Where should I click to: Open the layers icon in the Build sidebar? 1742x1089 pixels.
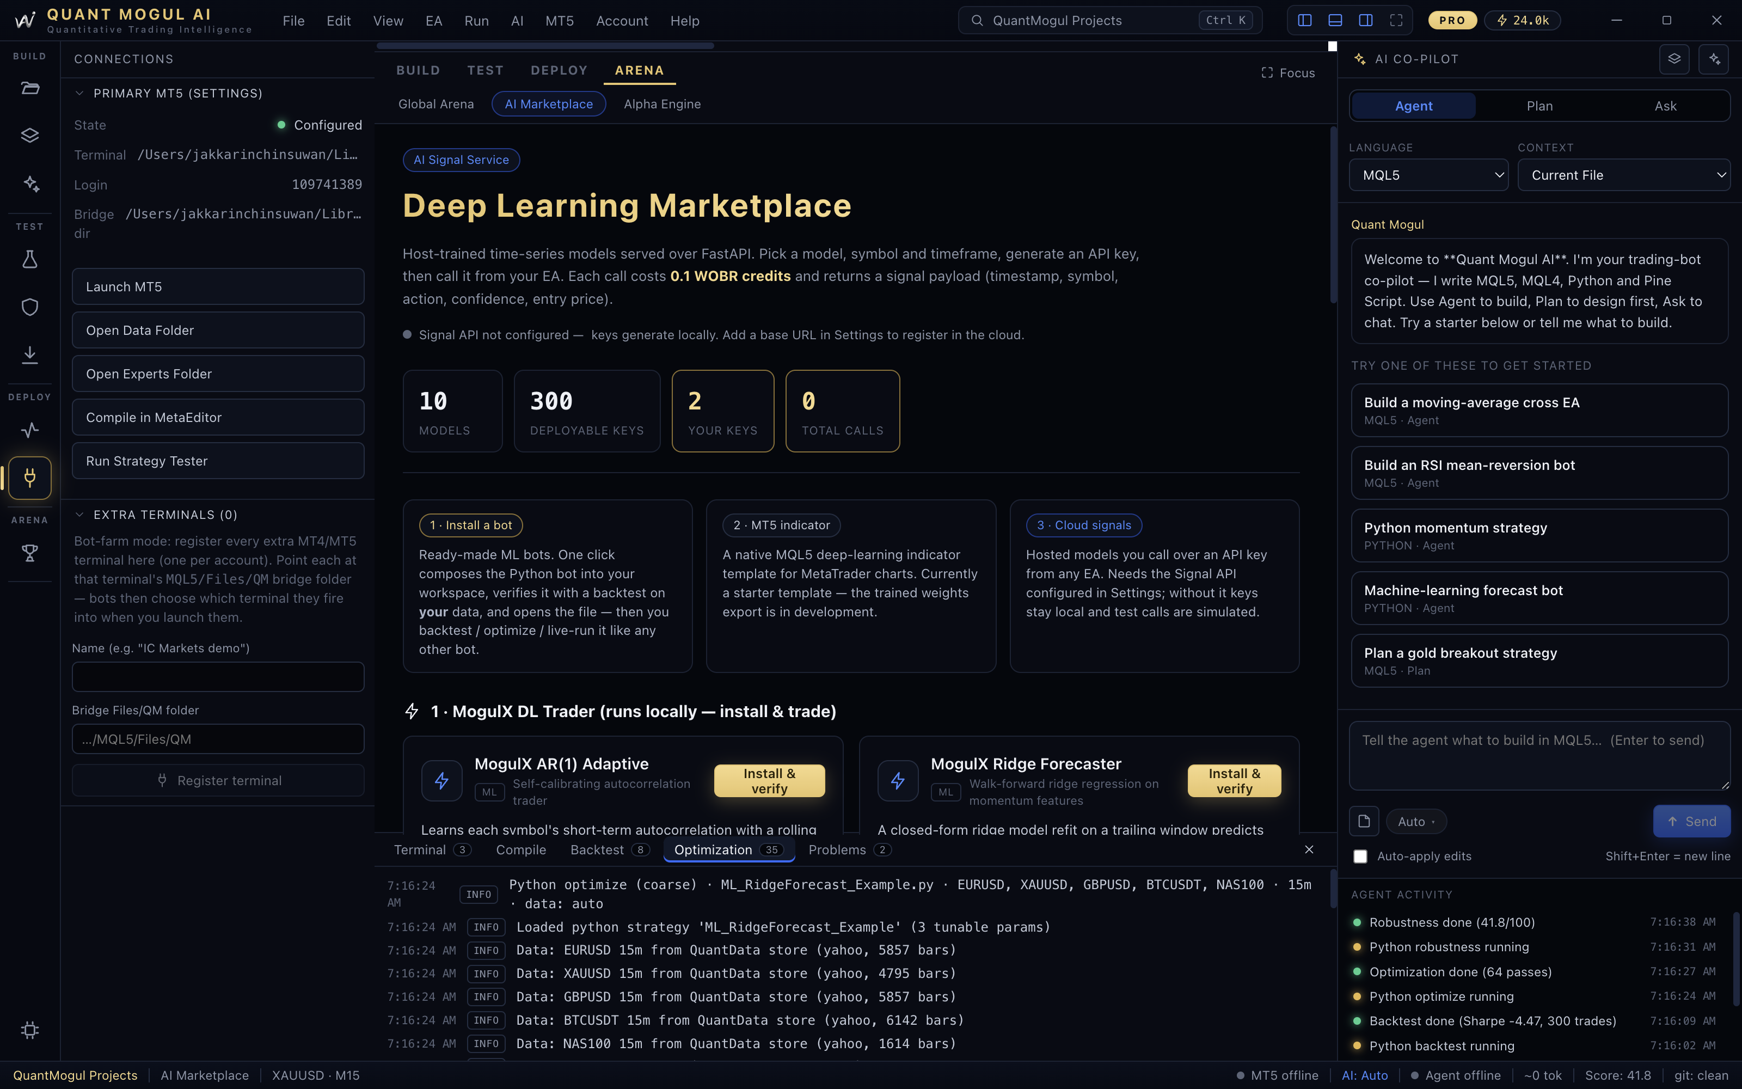(x=29, y=136)
